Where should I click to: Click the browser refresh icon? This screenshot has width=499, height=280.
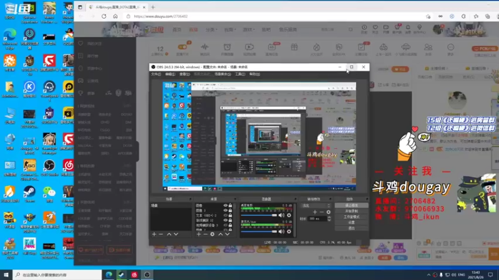tap(104, 16)
